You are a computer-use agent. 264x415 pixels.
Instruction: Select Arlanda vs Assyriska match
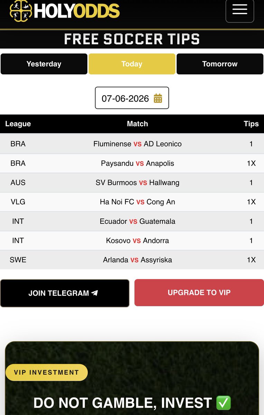click(132, 260)
